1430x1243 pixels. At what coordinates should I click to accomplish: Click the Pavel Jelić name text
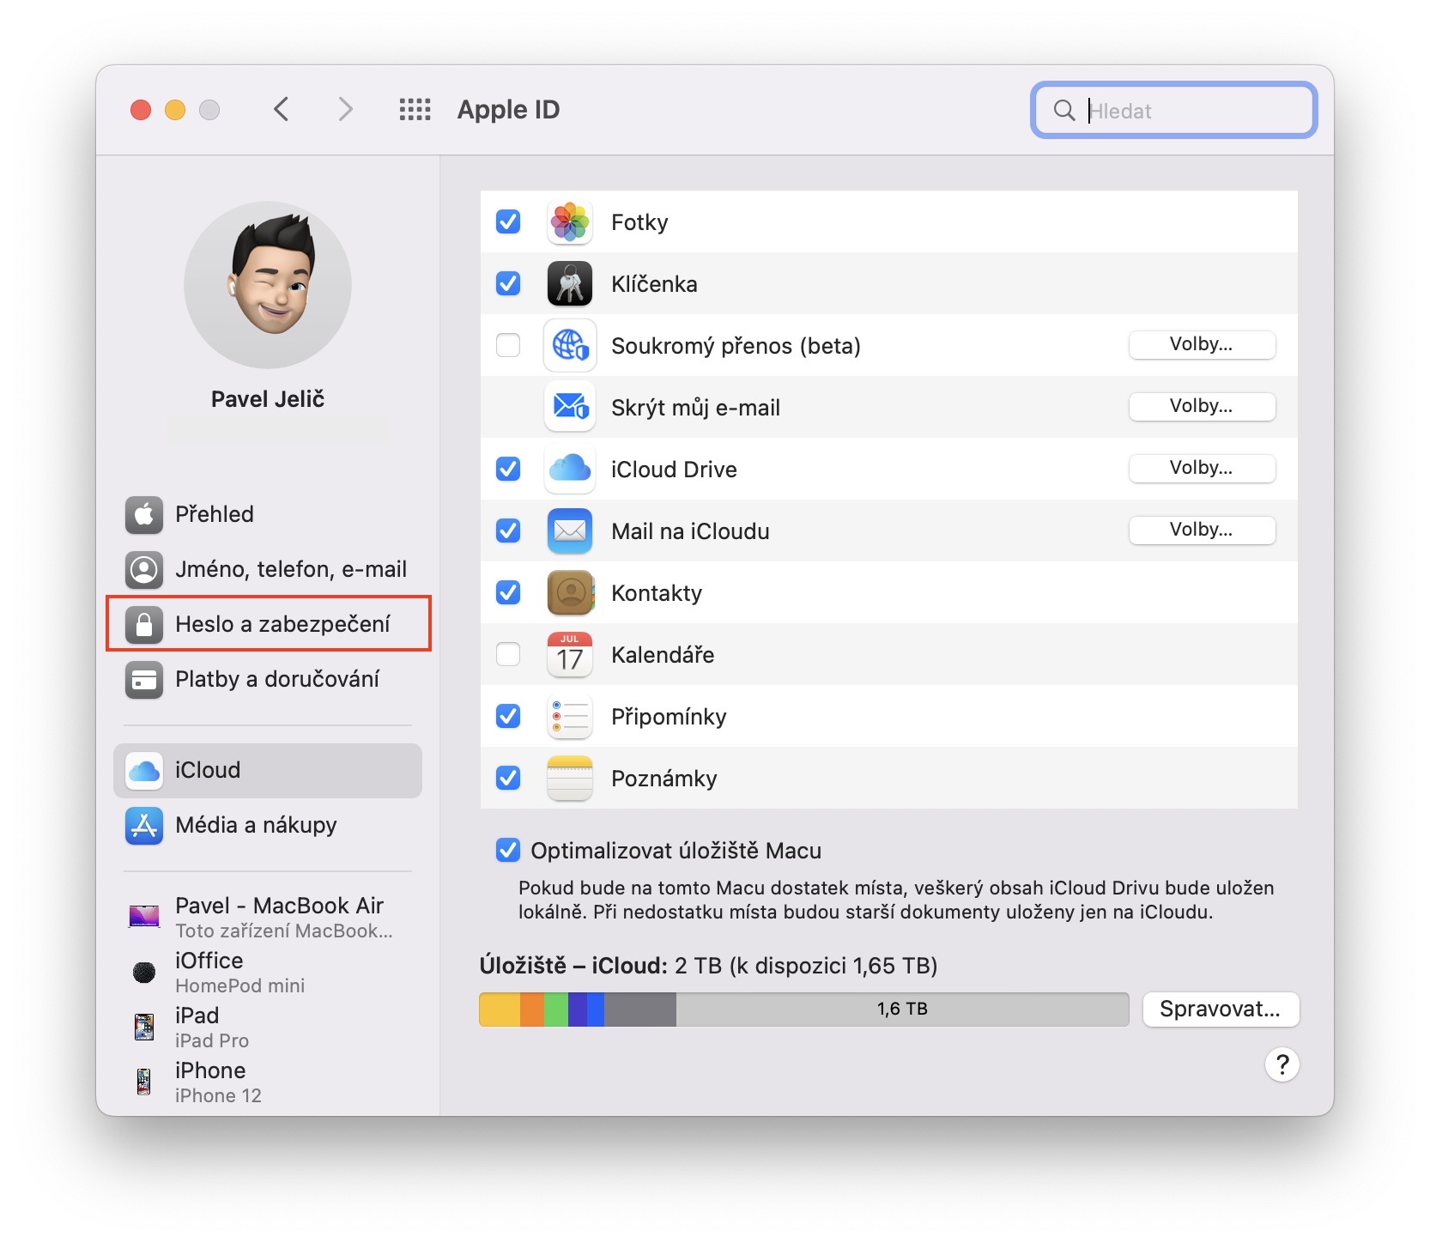pyautogui.click(x=268, y=399)
